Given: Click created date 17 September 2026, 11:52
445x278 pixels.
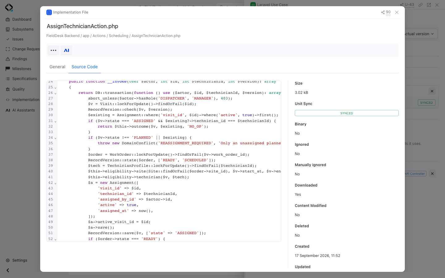Looking at the screenshot, I should point(317,256).
